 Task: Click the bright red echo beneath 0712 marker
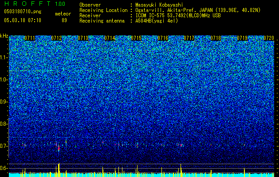(59, 148)
